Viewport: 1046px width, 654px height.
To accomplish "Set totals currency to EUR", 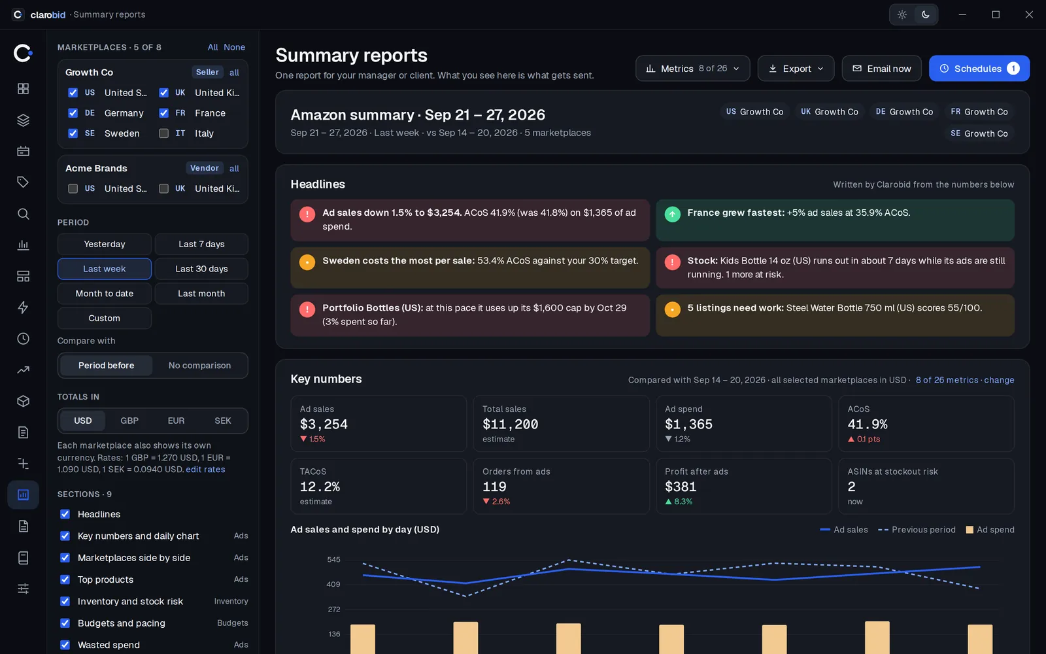I will pyautogui.click(x=176, y=421).
